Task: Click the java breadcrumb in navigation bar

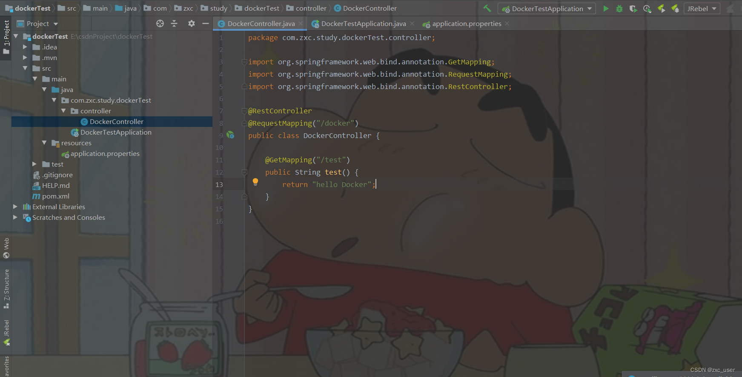Action: [126, 8]
